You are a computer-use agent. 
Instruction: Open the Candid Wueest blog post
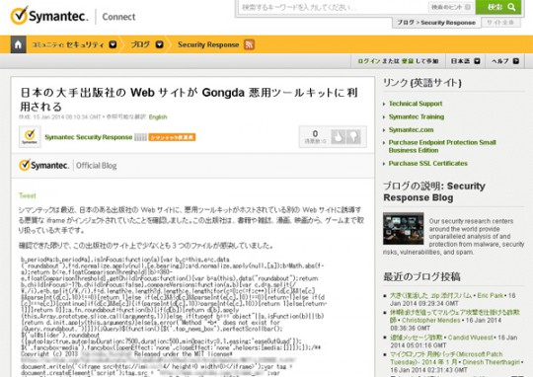coord(417,338)
